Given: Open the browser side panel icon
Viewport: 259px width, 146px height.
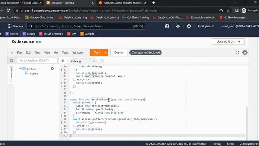Looking at the screenshot, I should [237, 11].
